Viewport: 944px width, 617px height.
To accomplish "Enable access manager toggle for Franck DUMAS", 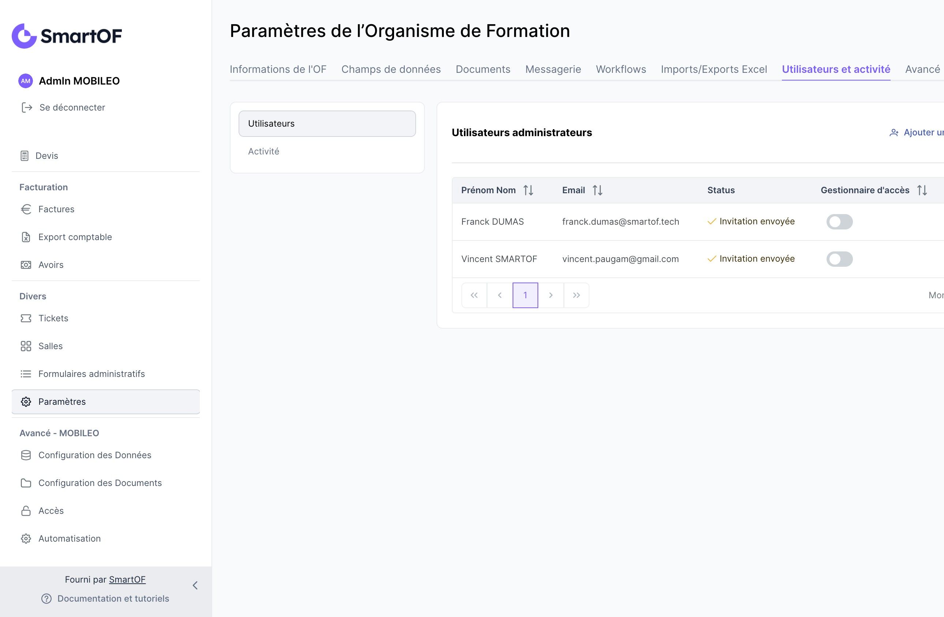I will 839,222.
